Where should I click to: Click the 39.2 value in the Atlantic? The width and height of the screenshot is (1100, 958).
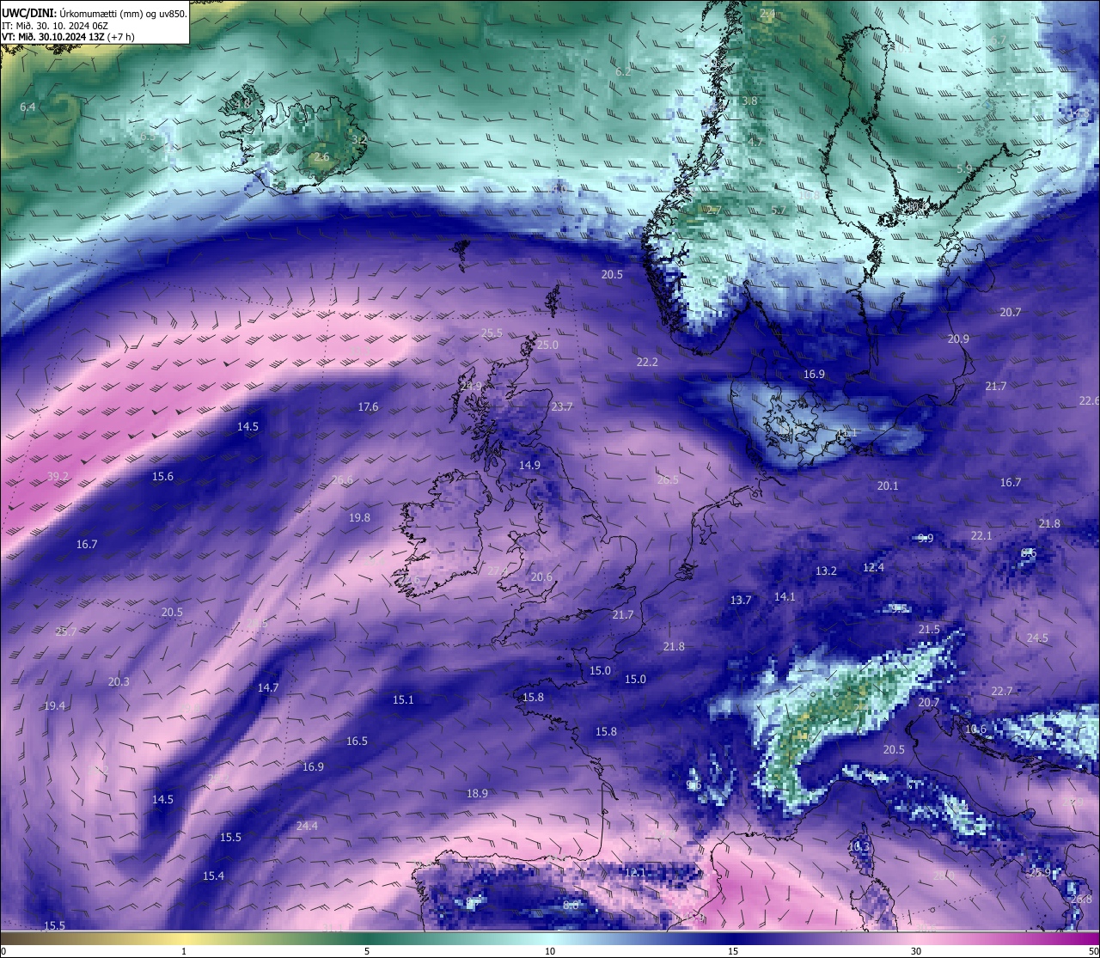[58, 476]
